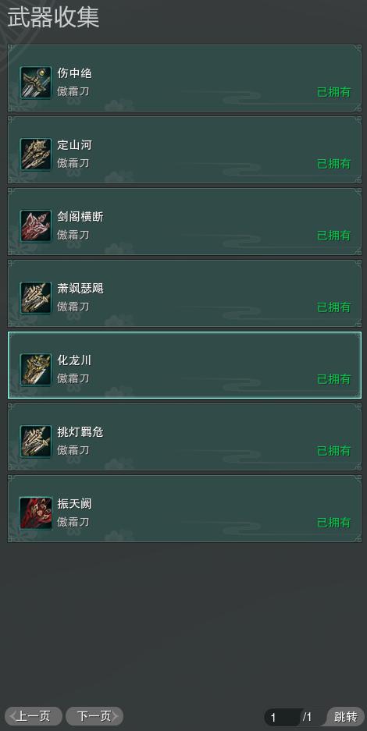Click 已拥有 status on 伤中绝 row
This screenshot has width=367, height=731.
coord(334,92)
